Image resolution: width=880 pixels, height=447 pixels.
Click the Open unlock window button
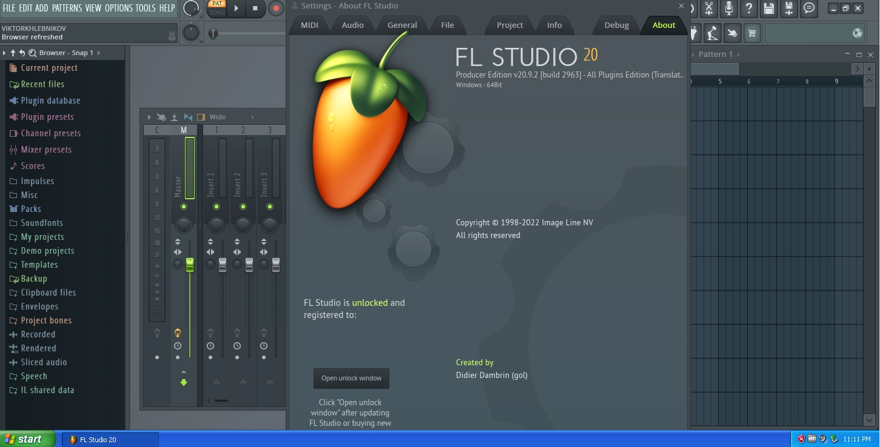click(351, 378)
